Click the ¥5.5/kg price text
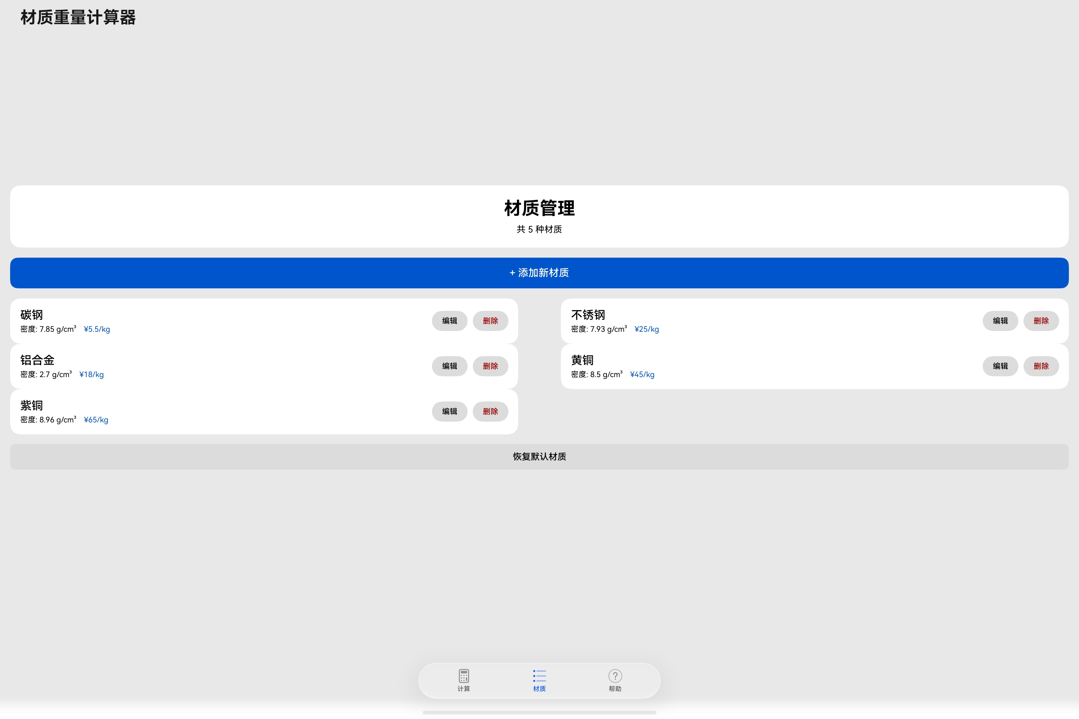 (x=97, y=329)
